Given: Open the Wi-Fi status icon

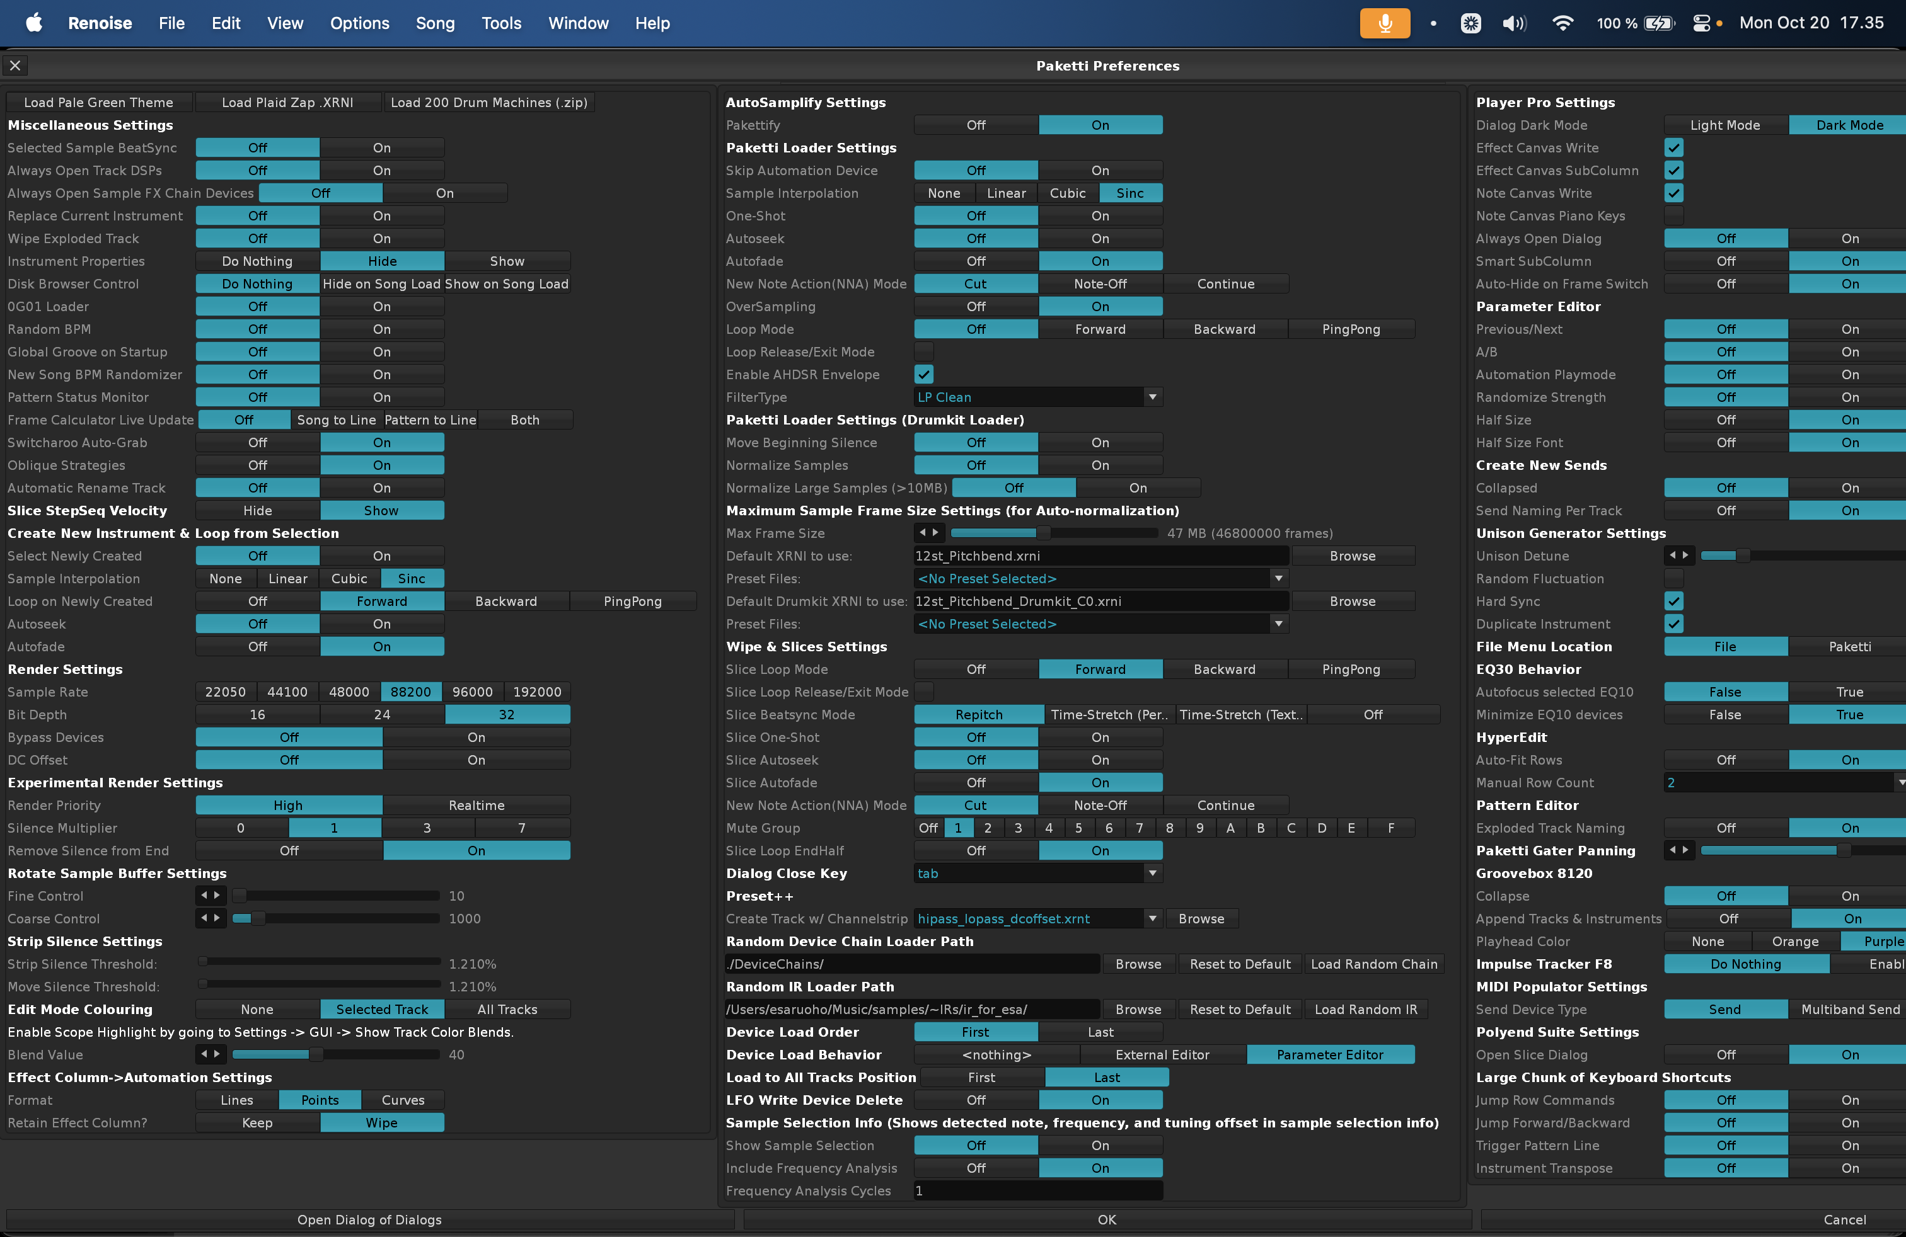Looking at the screenshot, I should tap(1562, 23).
